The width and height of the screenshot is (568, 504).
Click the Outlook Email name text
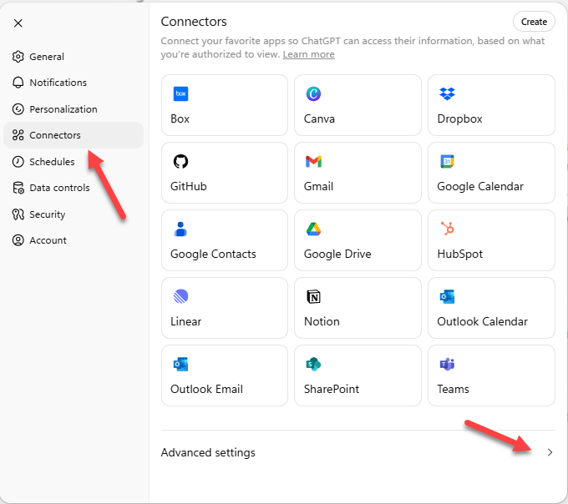click(206, 389)
